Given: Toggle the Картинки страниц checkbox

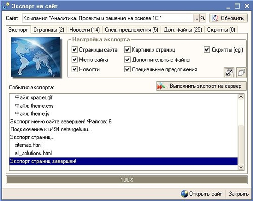Looking at the screenshot, I should point(127,49).
